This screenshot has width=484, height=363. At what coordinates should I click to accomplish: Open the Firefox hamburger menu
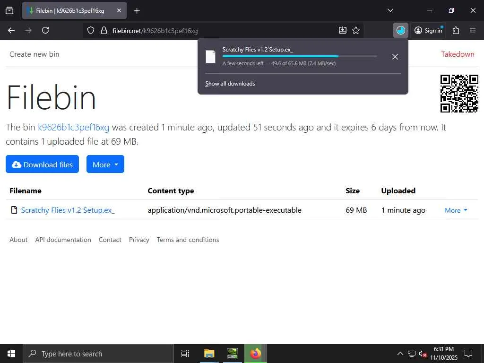pos(473,30)
